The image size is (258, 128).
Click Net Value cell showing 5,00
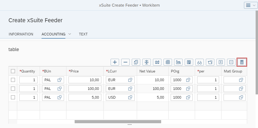tap(153, 97)
